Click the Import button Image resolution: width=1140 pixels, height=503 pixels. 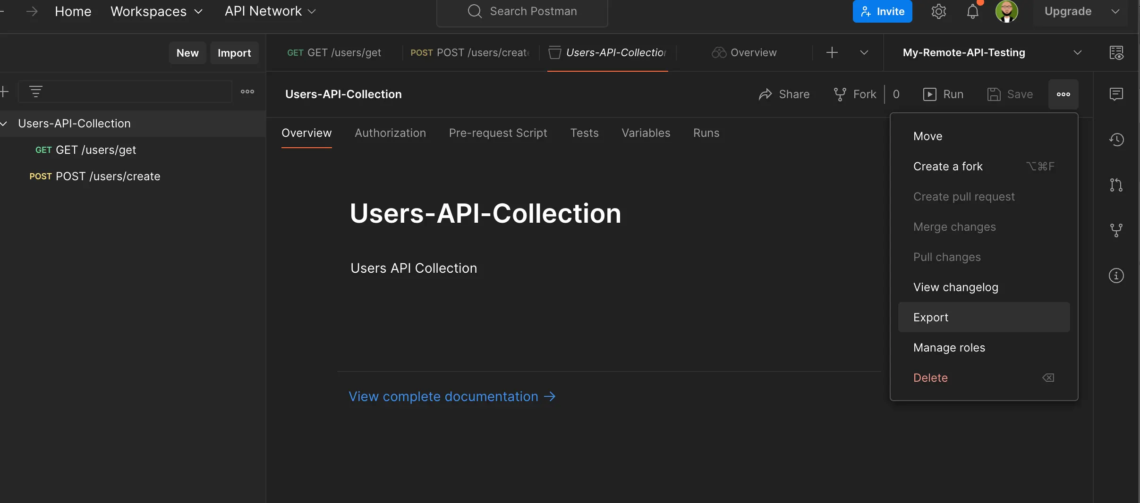tap(234, 53)
